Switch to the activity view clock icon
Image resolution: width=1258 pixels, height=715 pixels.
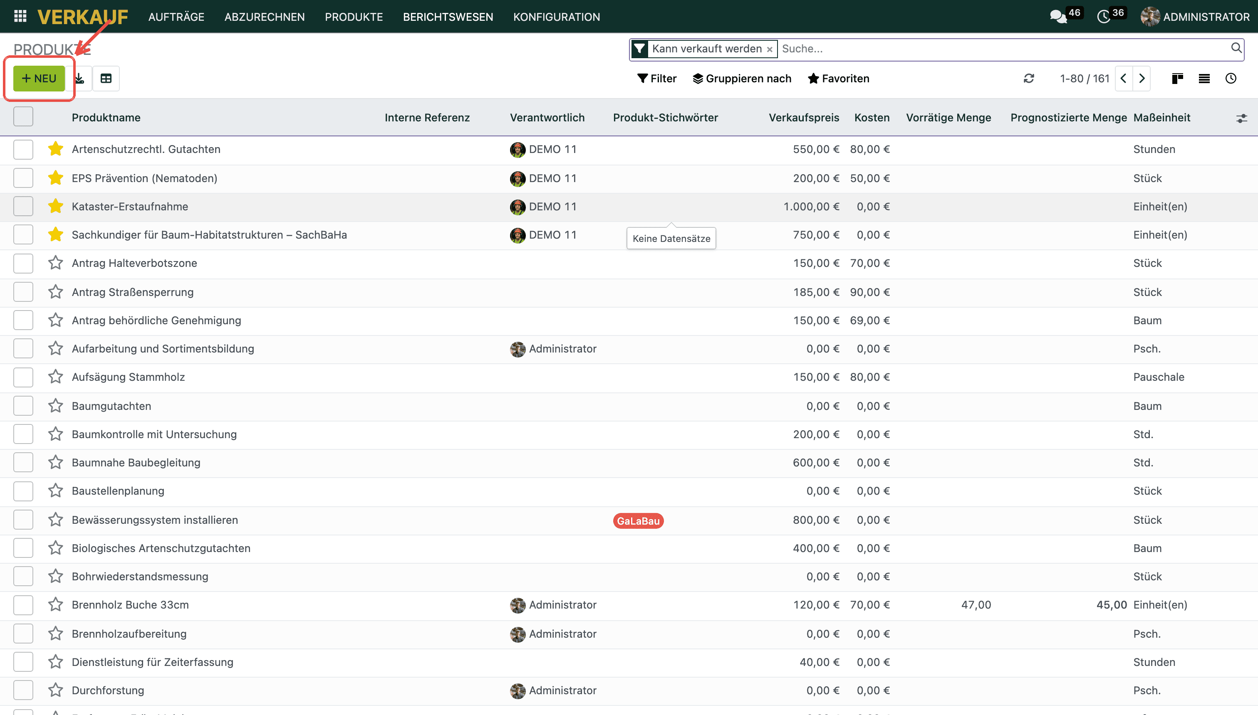pyautogui.click(x=1231, y=79)
